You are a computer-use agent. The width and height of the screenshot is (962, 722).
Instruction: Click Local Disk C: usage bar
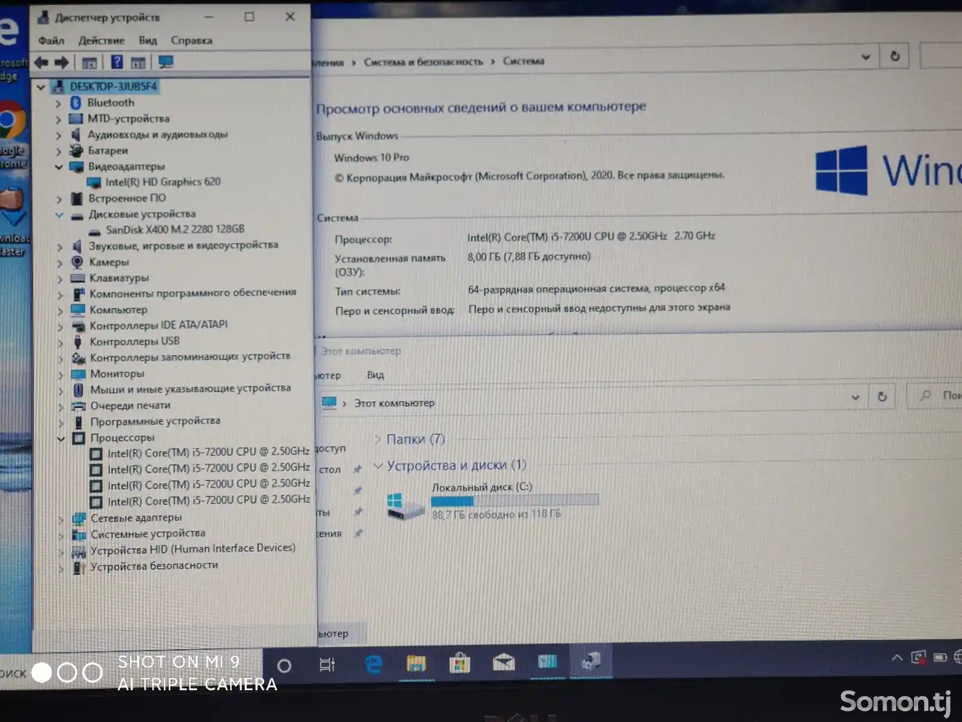pos(515,500)
